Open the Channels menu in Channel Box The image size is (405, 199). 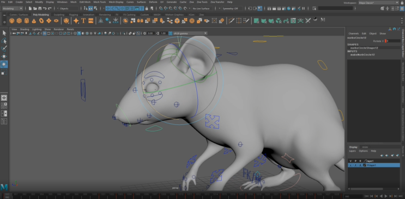(x=354, y=34)
